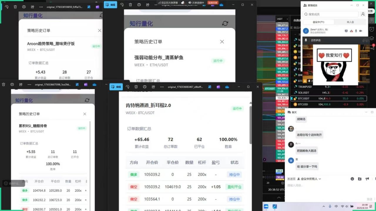This screenshot has width=376, height=211.
Task: Open the emoji picker in chat
Action: coord(352,179)
